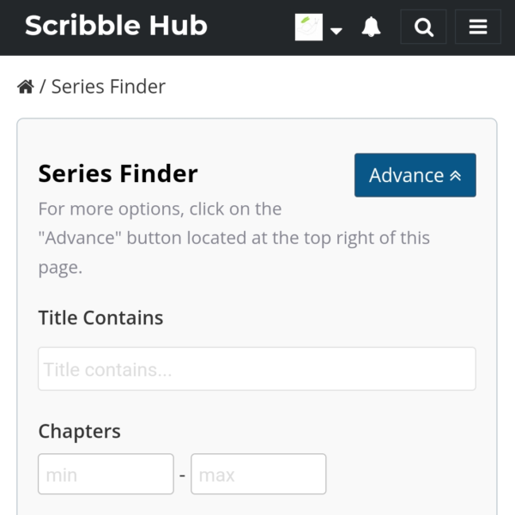Image resolution: width=515 pixels, height=515 pixels.
Task: Focus the Title contains text field
Action: pos(257,369)
